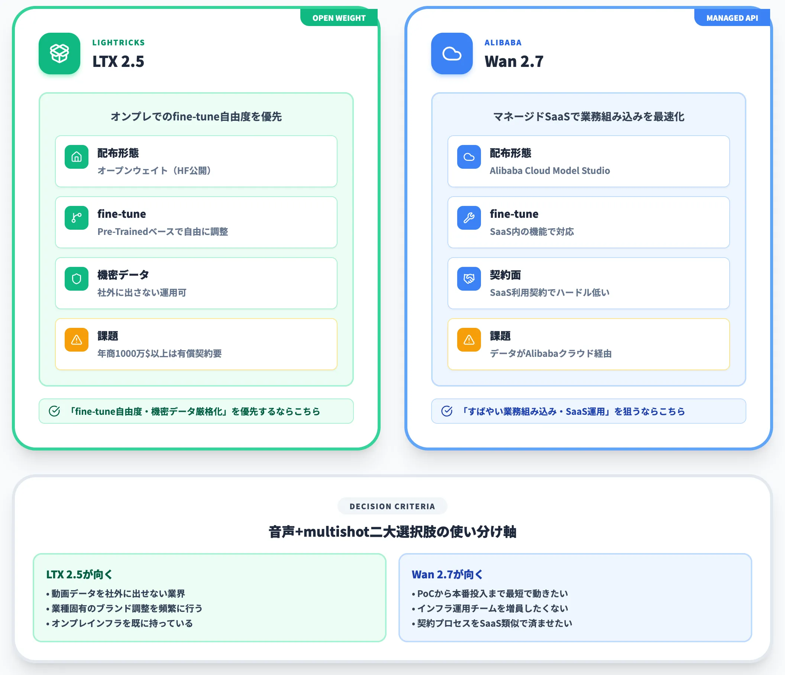The image size is (785, 675).
Task: Click the green home icon beside オープンウェイト
Action: click(77, 156)
